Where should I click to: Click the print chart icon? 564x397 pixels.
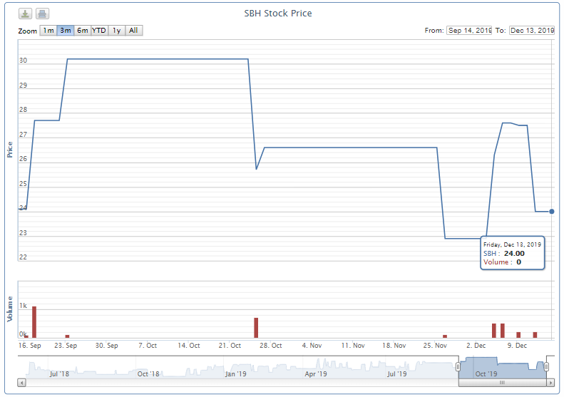(42, 14)
